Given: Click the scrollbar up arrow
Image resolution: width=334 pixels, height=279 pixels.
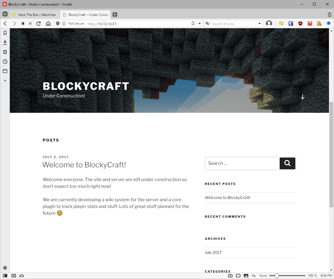Looking at the screenshot, I should pos(331,31).
